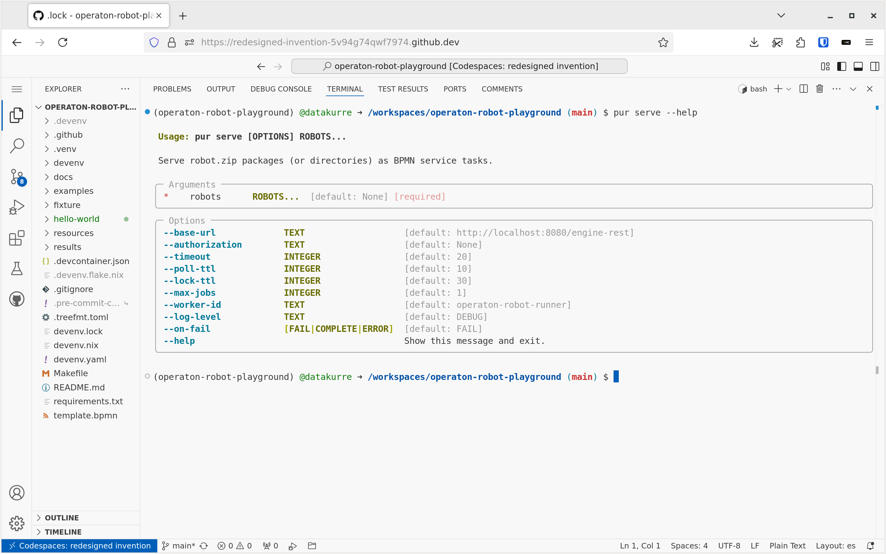Open README.md file
The width and height of the screenshot is (886, 554).
click(x=86, y=387)
